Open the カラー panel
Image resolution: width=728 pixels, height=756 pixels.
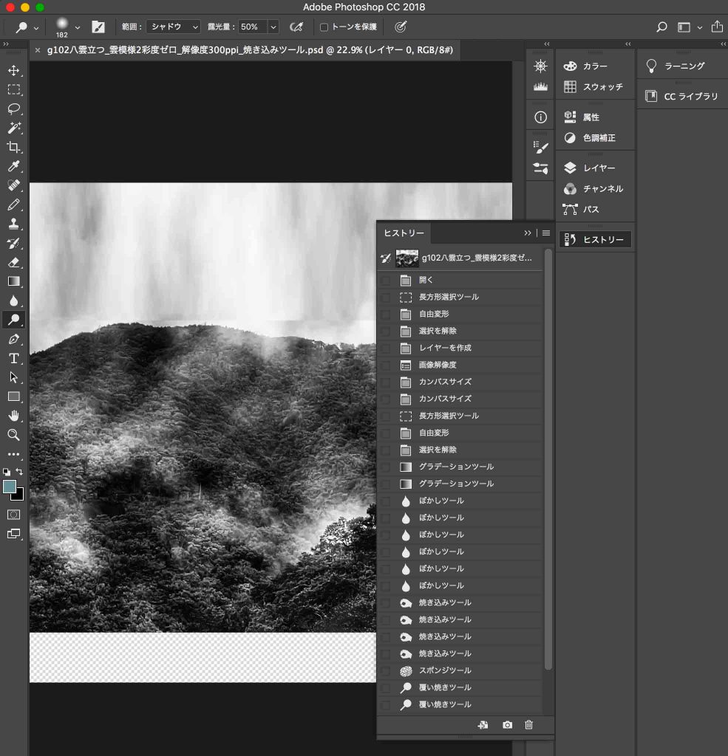point(595,66)
